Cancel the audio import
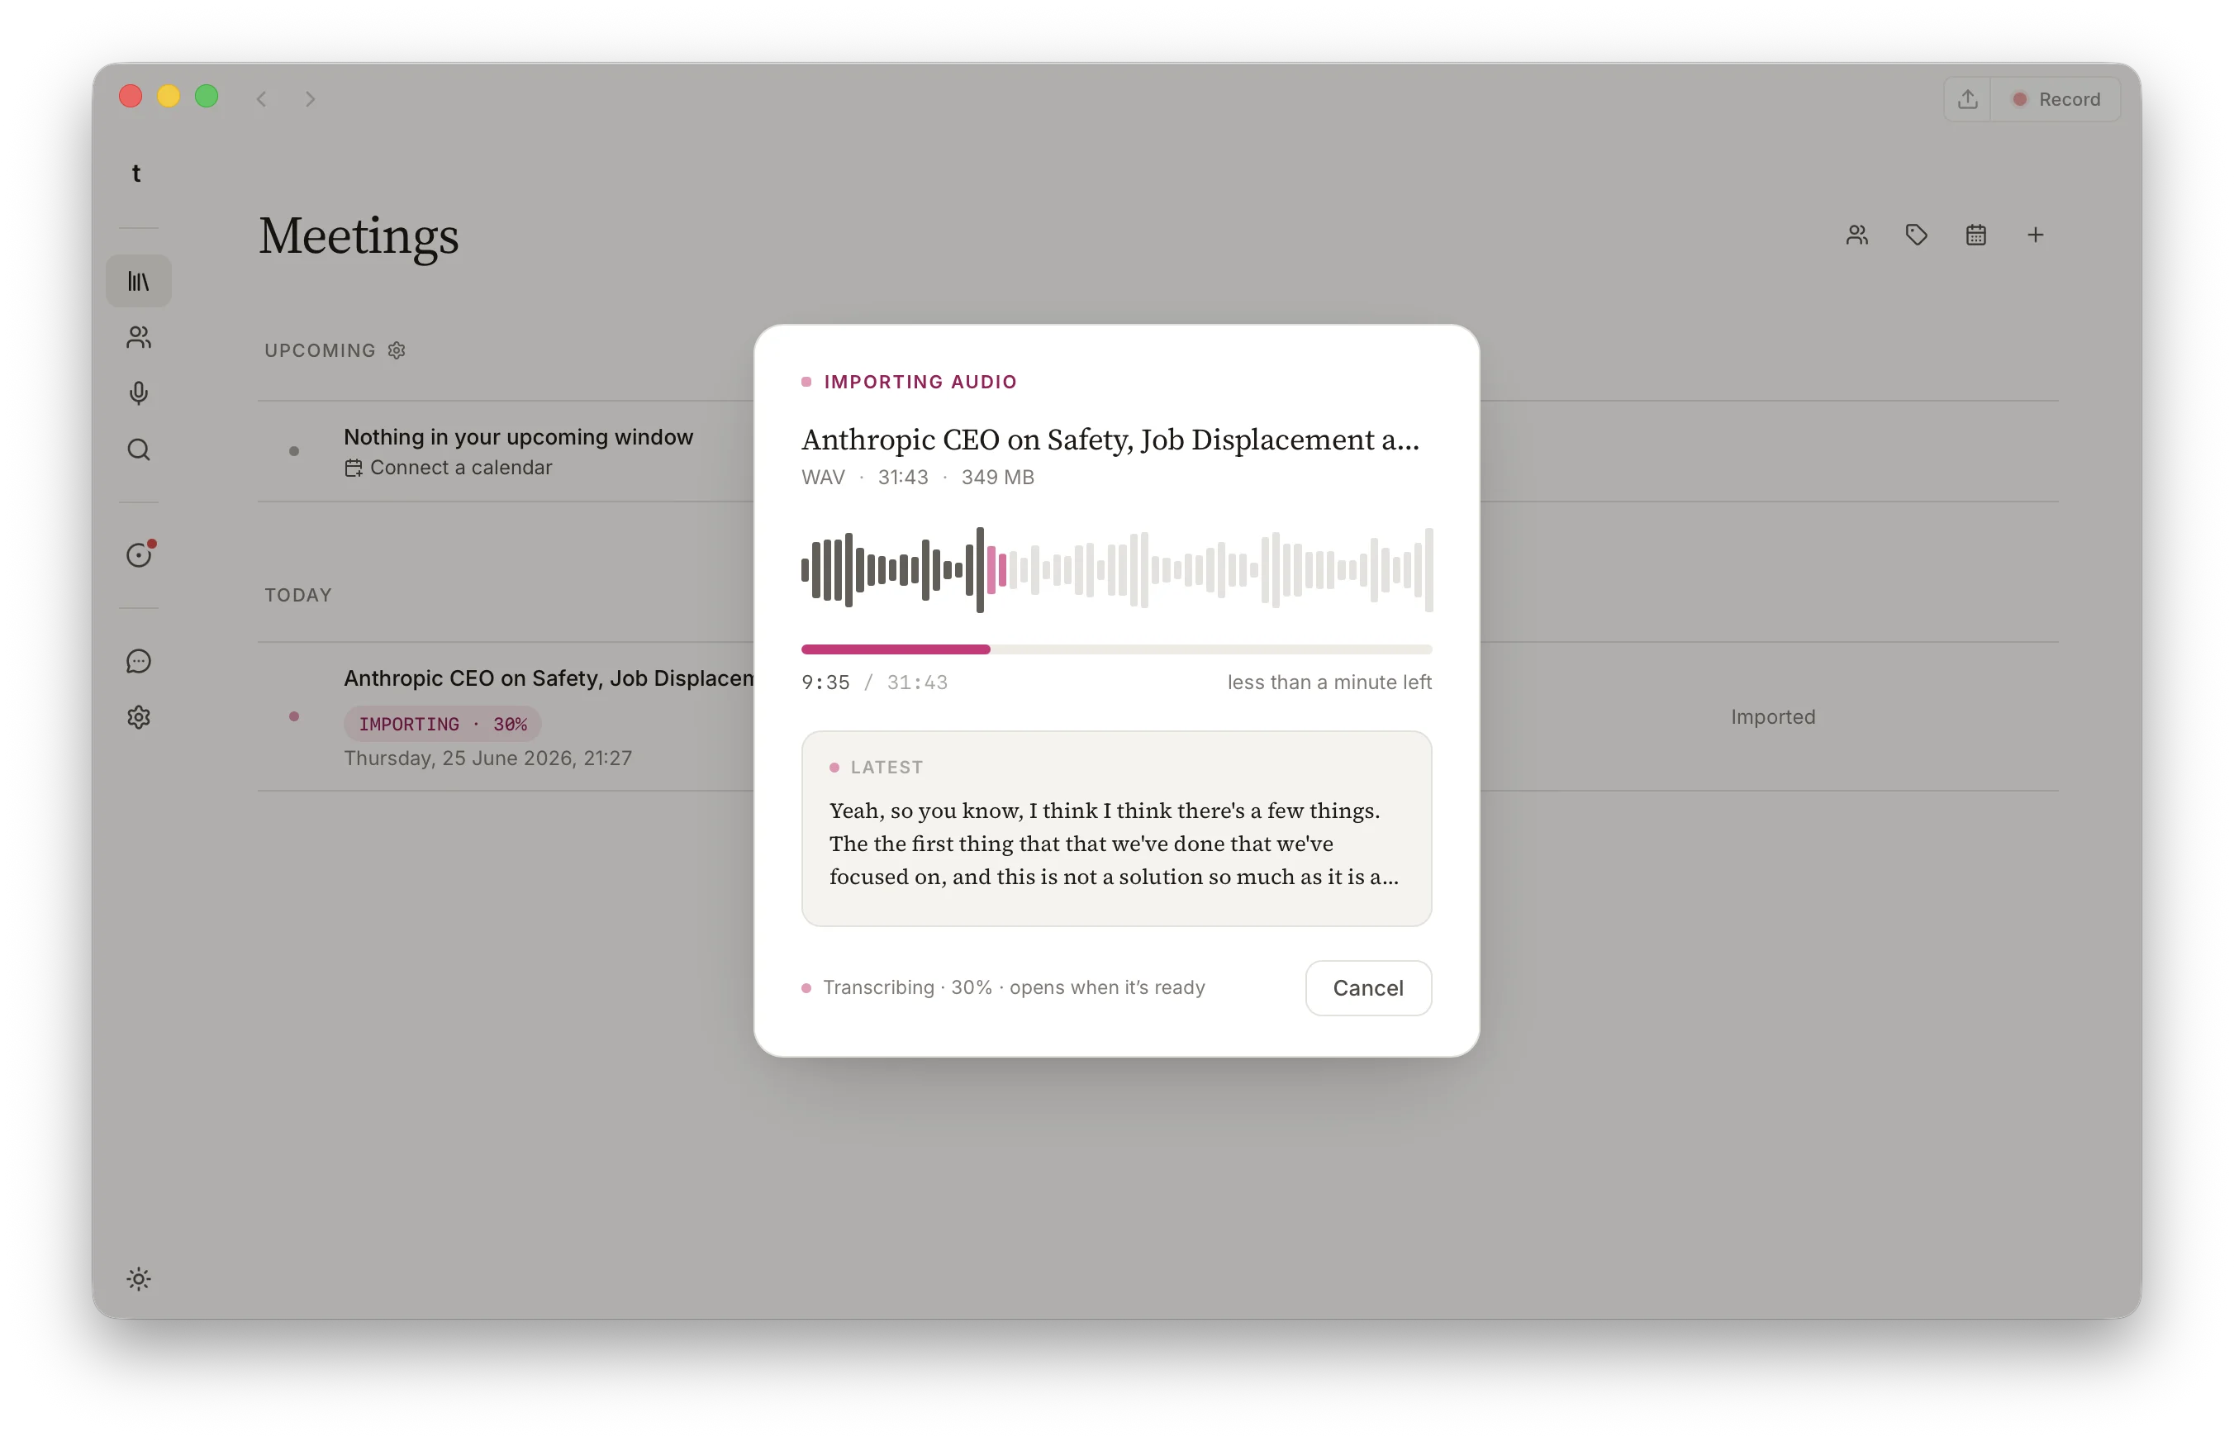The height and width of the screenshot is (1441, 2234). [x=1367, y=988]
